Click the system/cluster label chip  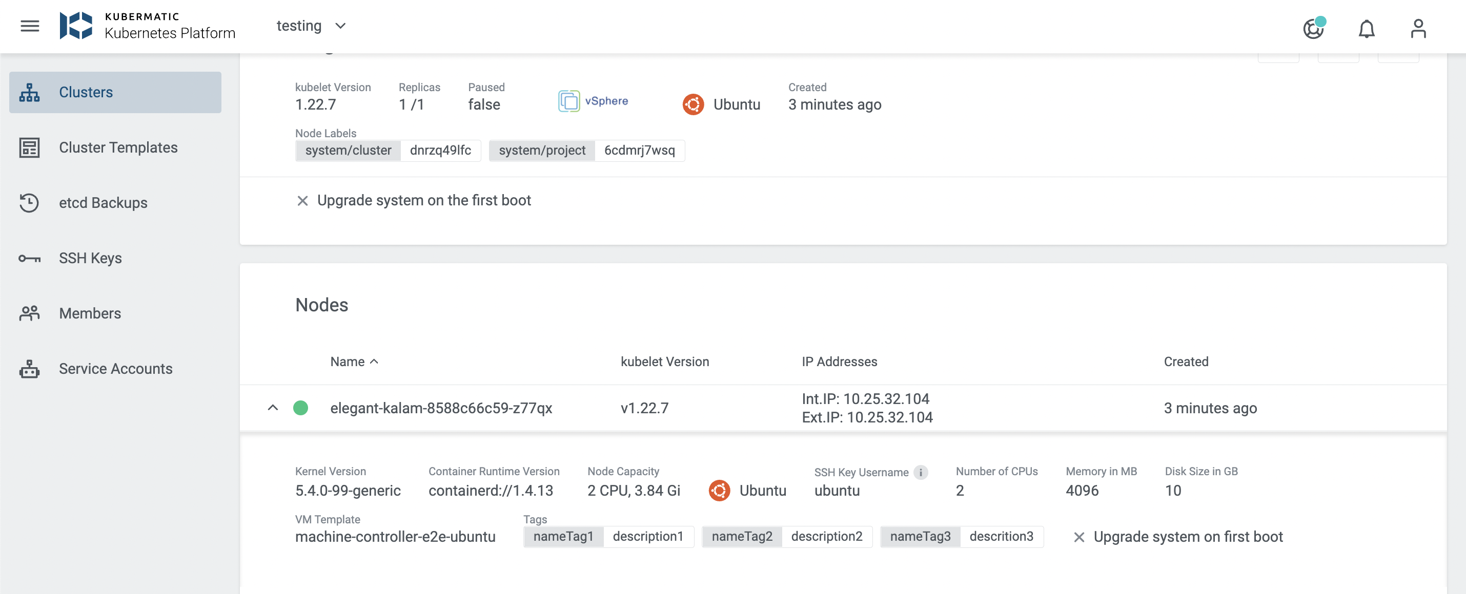[348, 150]
